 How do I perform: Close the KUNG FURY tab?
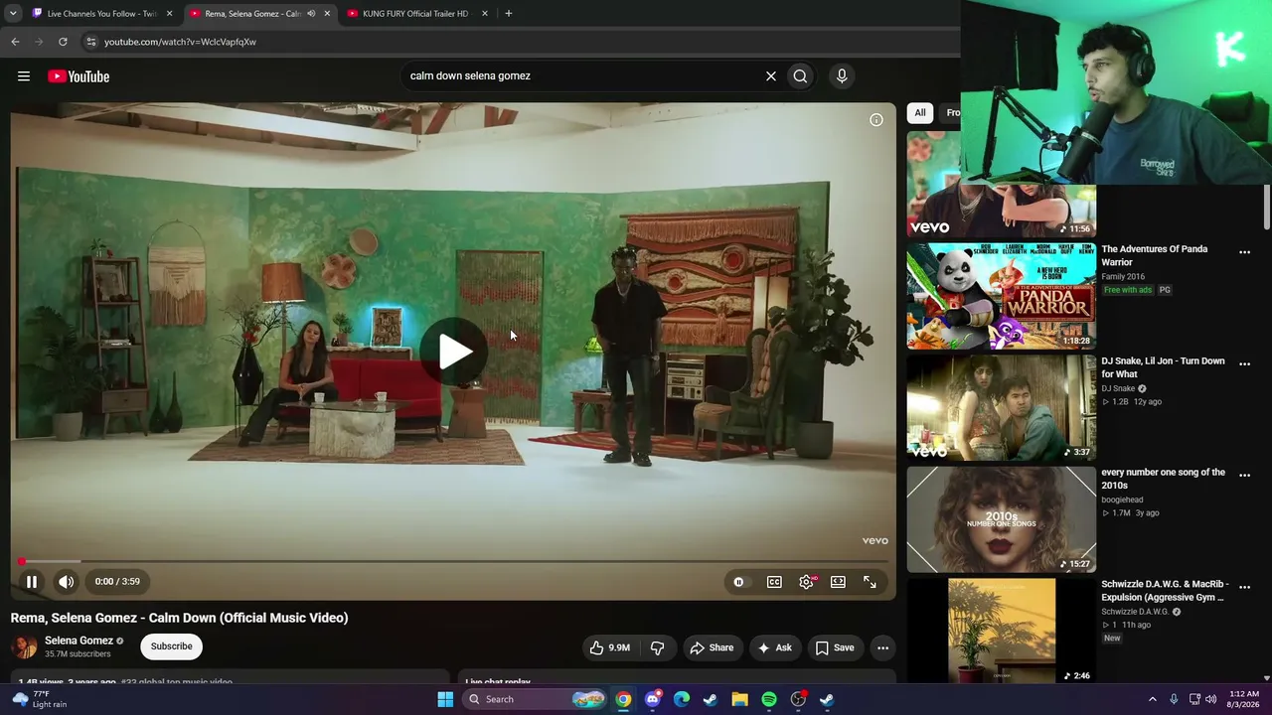[485, 14]
